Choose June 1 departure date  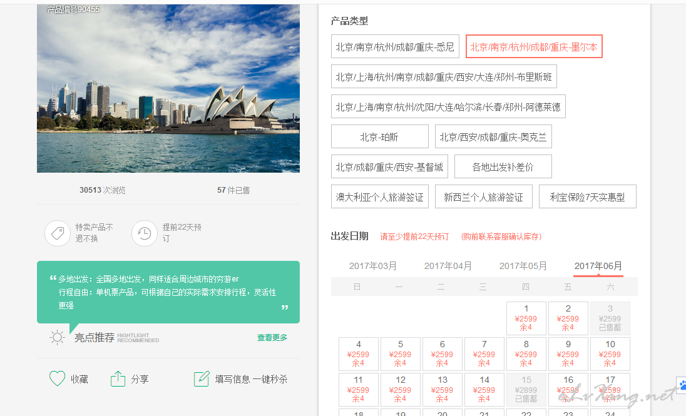pos(526,318)
